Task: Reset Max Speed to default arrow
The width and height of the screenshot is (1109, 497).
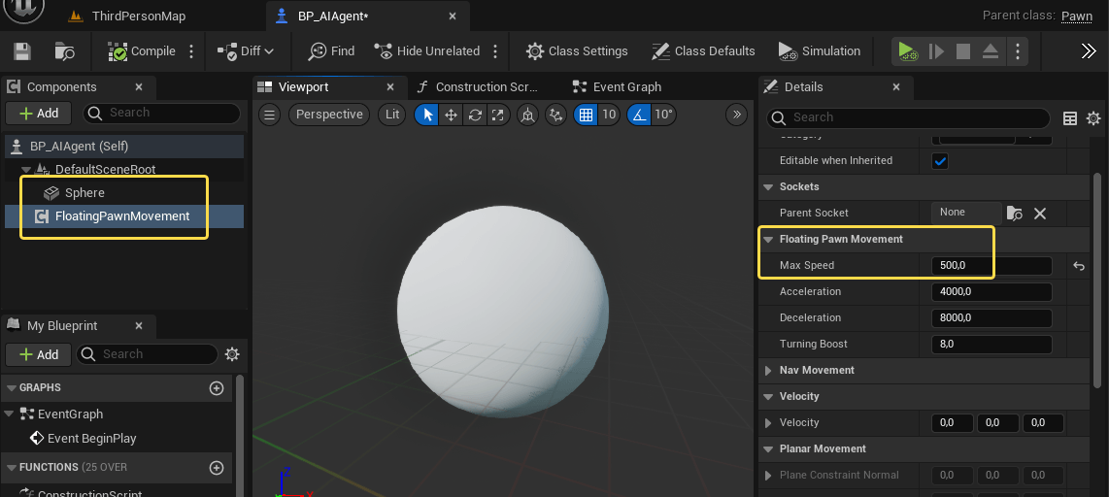Action: (x=1079, y=266)
